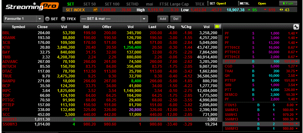Click the Symbol column header
The height and width of the screenshot is (133, 303).
click(x=19, y=27)
